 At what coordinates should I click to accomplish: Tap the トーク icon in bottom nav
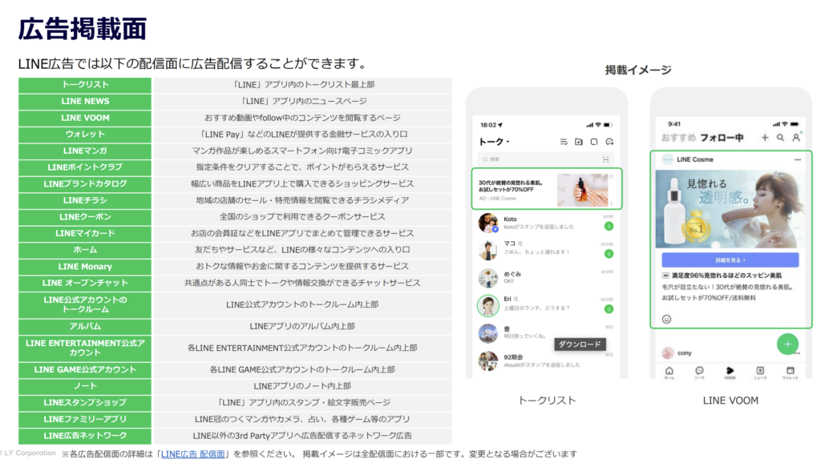pos(699,372)
